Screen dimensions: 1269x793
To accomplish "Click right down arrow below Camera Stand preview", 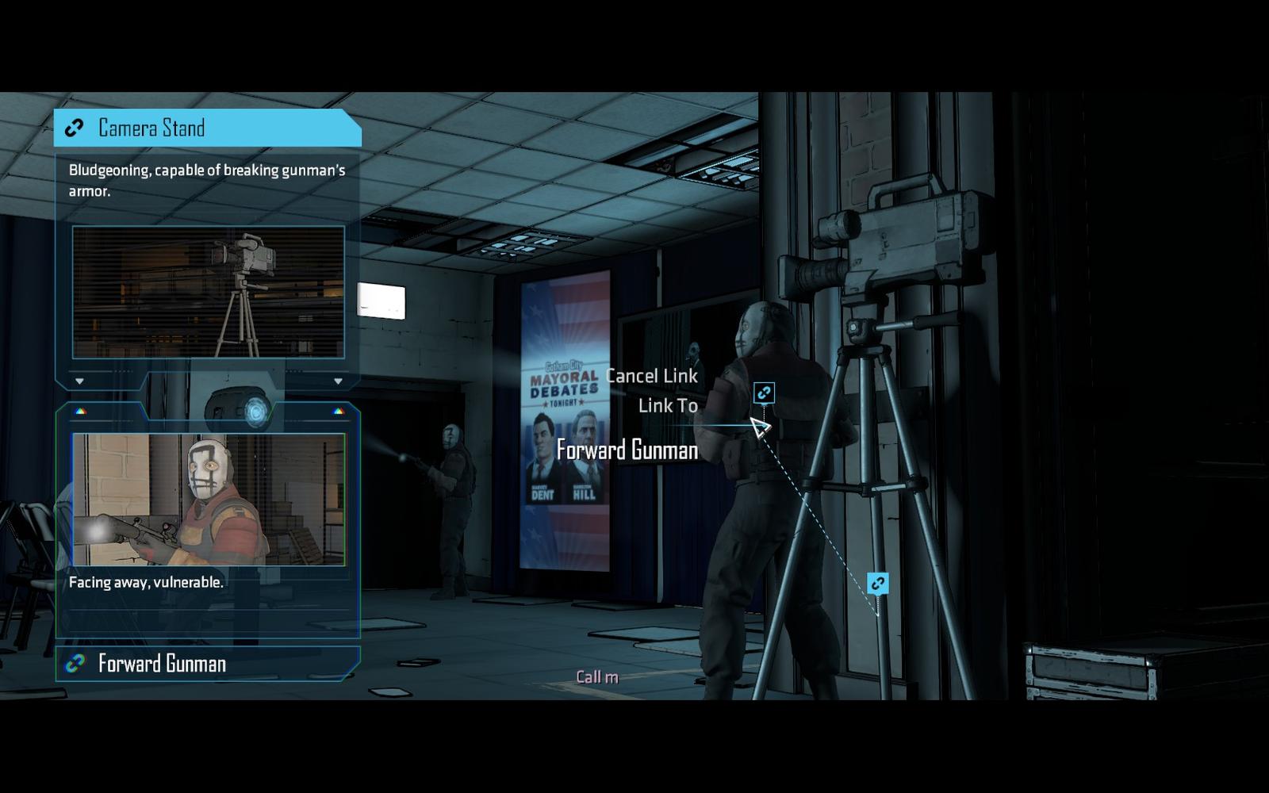I will point(338,381).
